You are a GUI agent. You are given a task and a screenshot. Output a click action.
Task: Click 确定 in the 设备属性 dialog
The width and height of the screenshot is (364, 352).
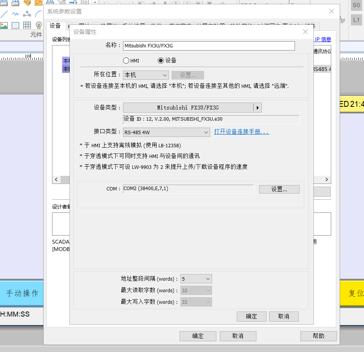click(251, 317)
